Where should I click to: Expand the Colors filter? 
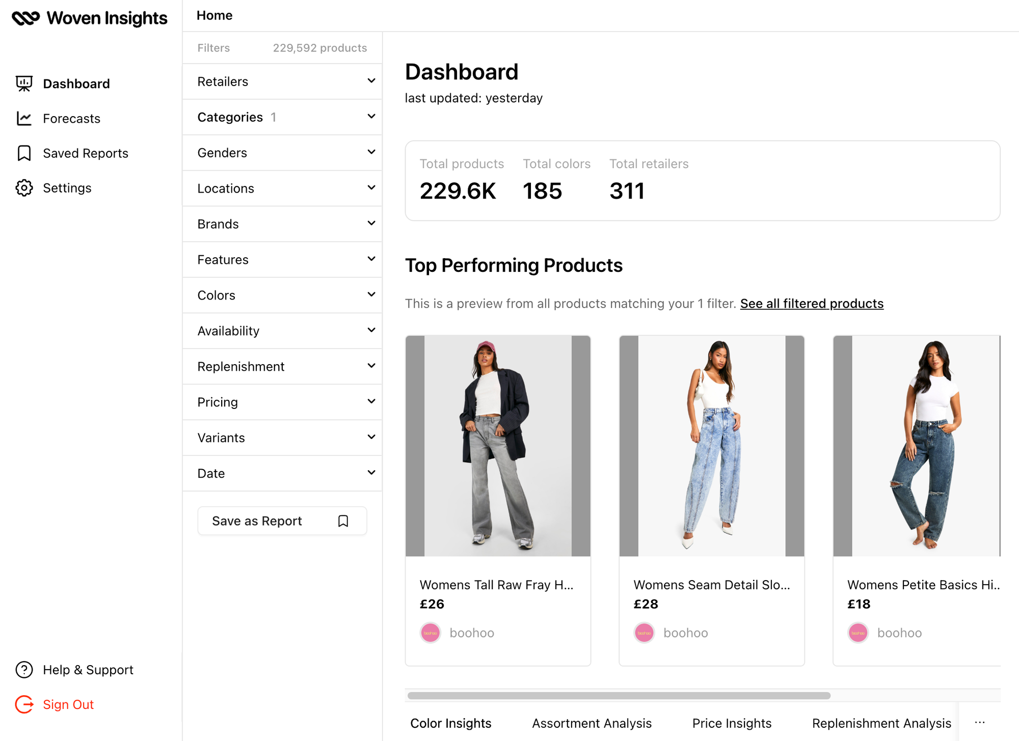(282, 295)
